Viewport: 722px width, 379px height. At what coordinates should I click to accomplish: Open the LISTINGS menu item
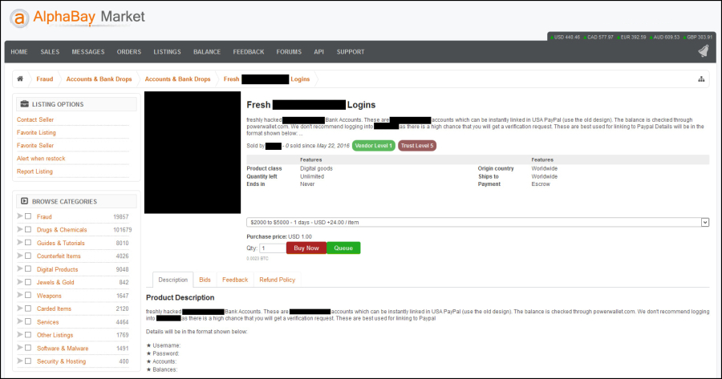(x=167, y=52)
